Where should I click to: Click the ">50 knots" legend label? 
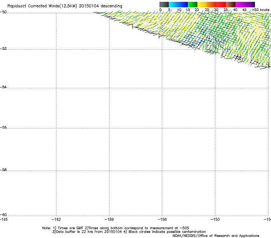[260, 10]
